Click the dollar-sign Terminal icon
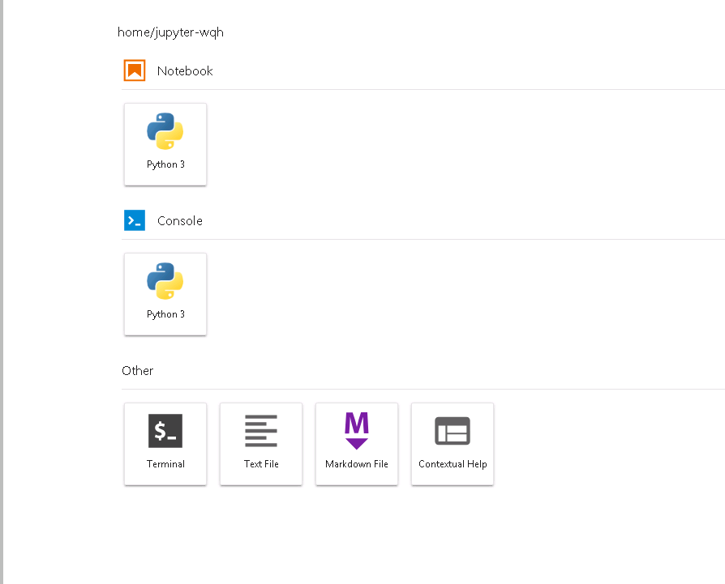The width and height of the screenshot is (725, 584). 165,430
